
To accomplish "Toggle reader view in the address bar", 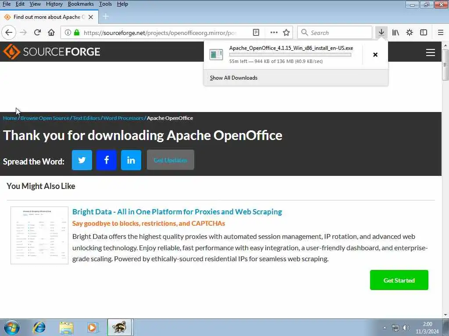I will pyautogui.click(x=256, y=32).
